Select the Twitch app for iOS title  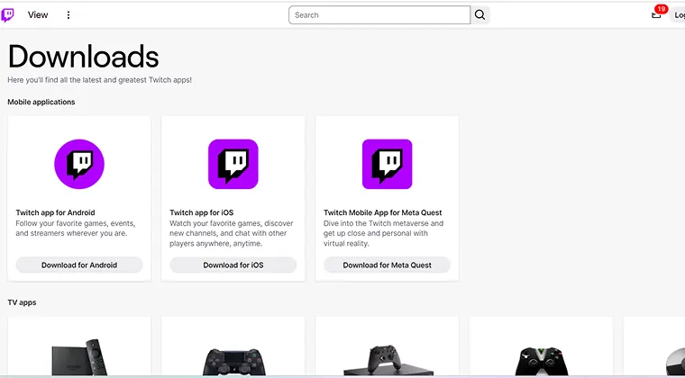point(201,212)
